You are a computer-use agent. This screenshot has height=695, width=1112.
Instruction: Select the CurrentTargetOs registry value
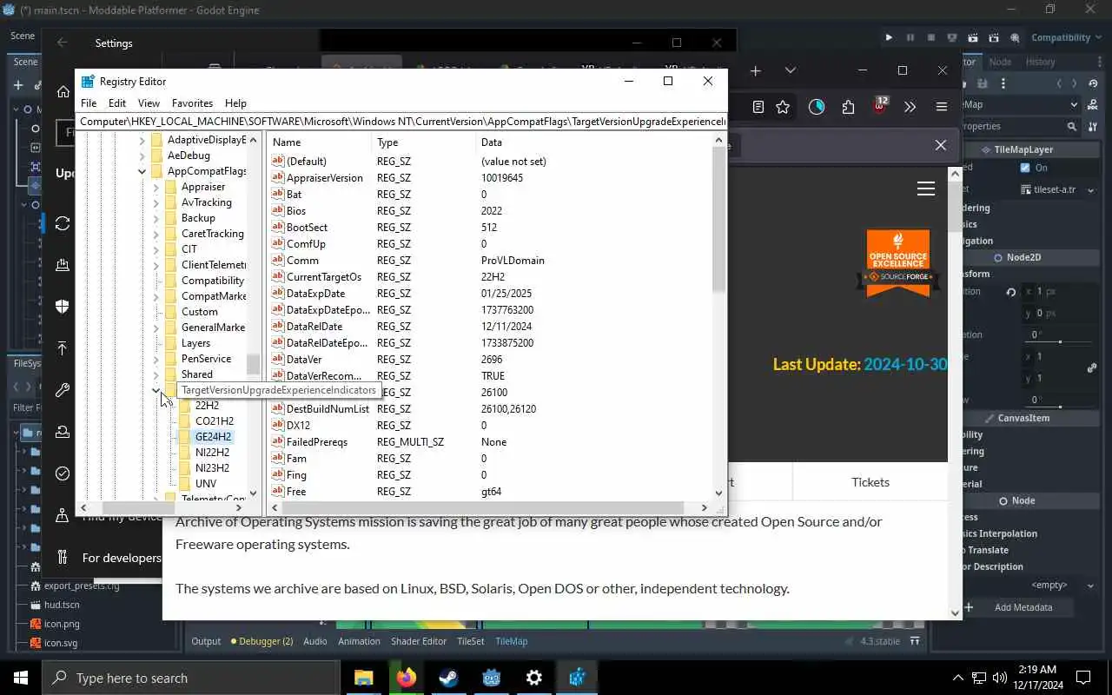323,277
